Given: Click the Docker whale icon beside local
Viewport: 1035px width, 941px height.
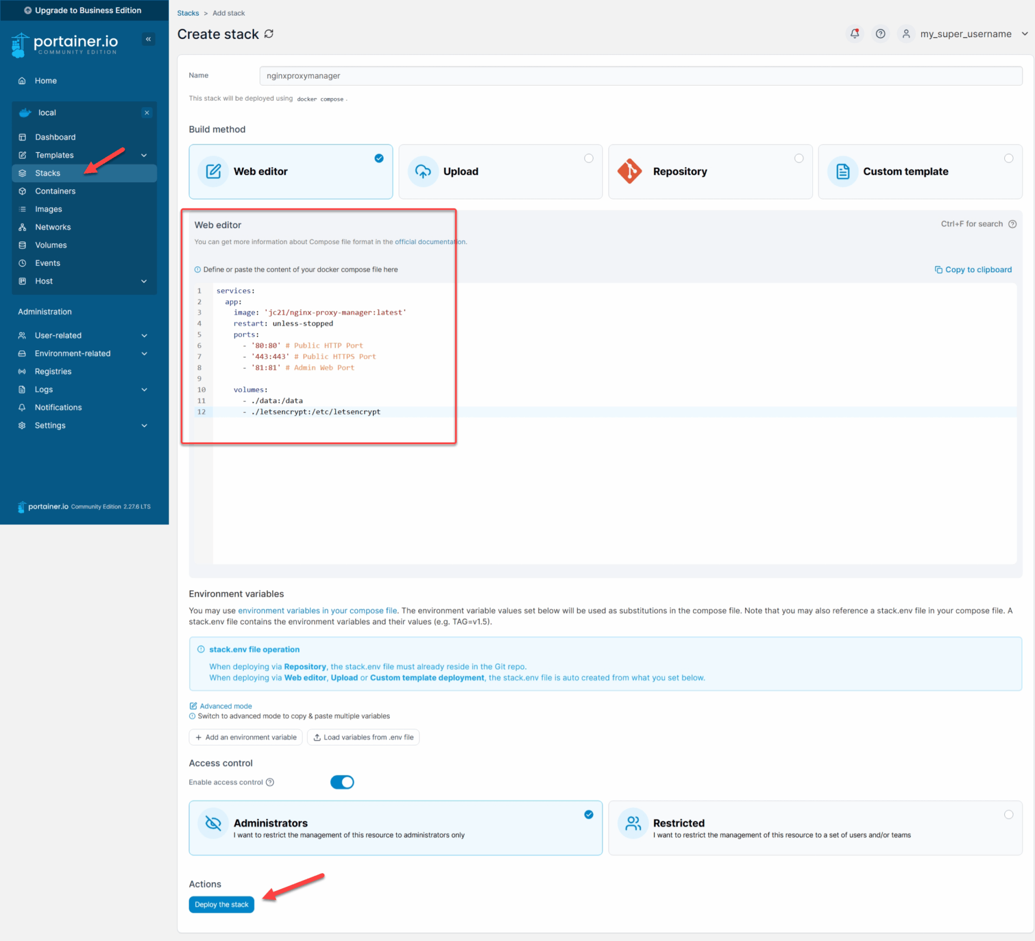Looking at the screenshot, I should [25, 113].
